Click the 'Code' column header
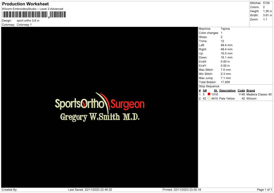Screen dimensions: 274x193 pyautogui.click(x=241, y=91)
